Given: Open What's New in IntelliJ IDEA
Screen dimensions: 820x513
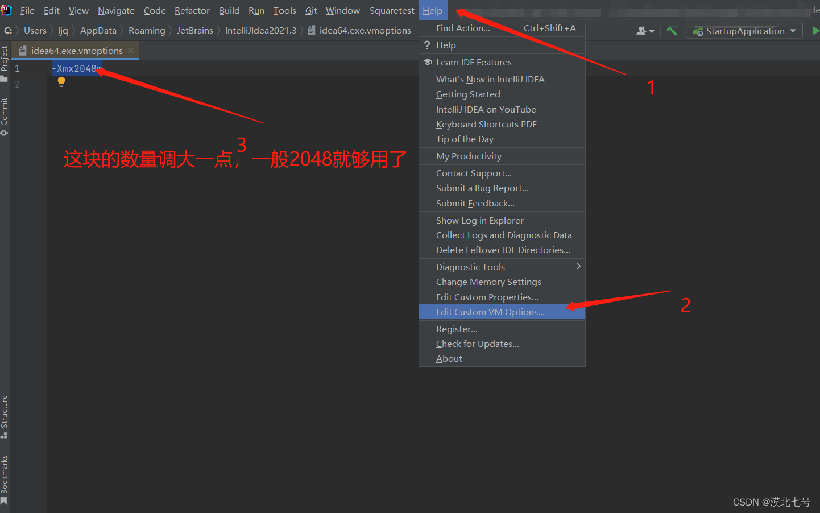Looking at the screenshot, I should [x=502, y=79].
